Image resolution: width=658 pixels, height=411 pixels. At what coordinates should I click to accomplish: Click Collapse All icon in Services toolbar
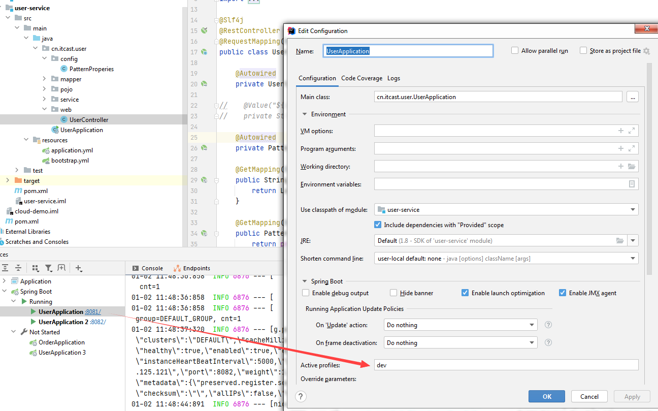(x=18, y=268)
